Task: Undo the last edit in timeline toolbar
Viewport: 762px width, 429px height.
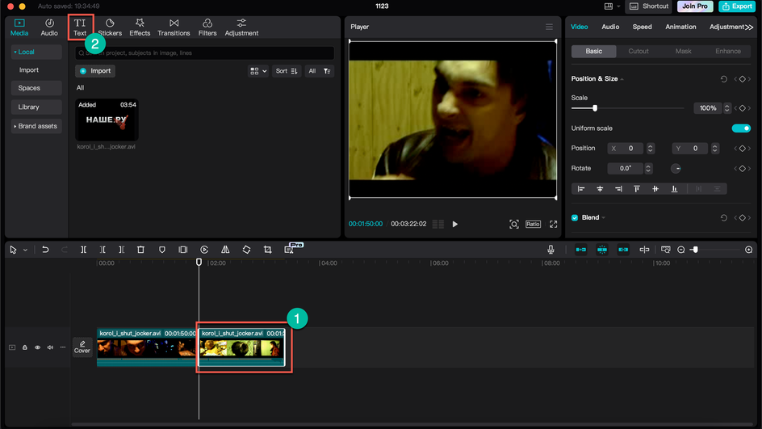Action: point(45,250)
